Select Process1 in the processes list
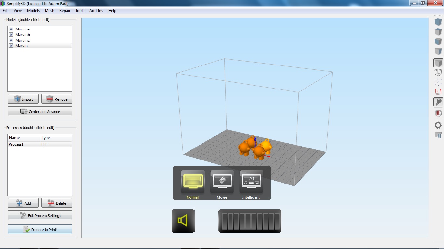 click(x=40, y=144)
